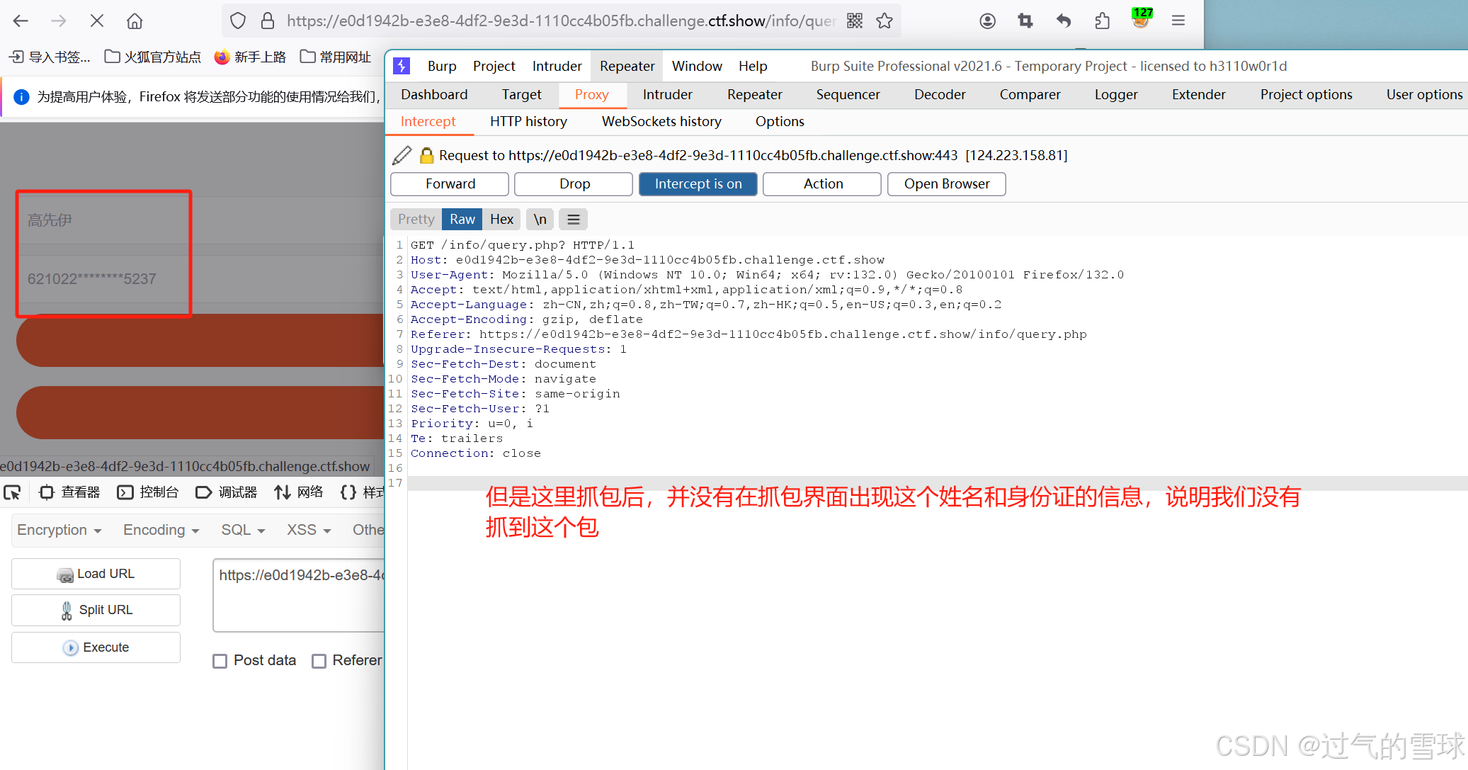Click the pencil edit icon beside Request
1468x770 pixels.
(402, 155)
